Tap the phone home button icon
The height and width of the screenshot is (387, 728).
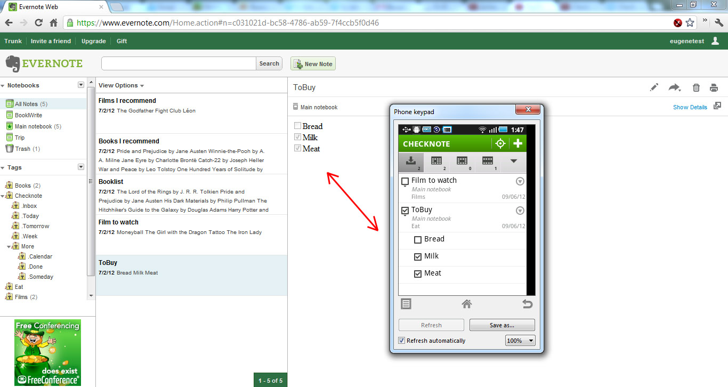[467, 304]
